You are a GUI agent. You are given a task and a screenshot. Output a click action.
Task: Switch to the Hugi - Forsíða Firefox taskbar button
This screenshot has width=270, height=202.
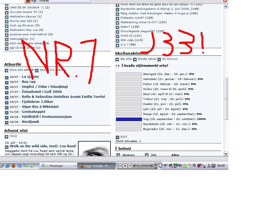pos(97,166)
